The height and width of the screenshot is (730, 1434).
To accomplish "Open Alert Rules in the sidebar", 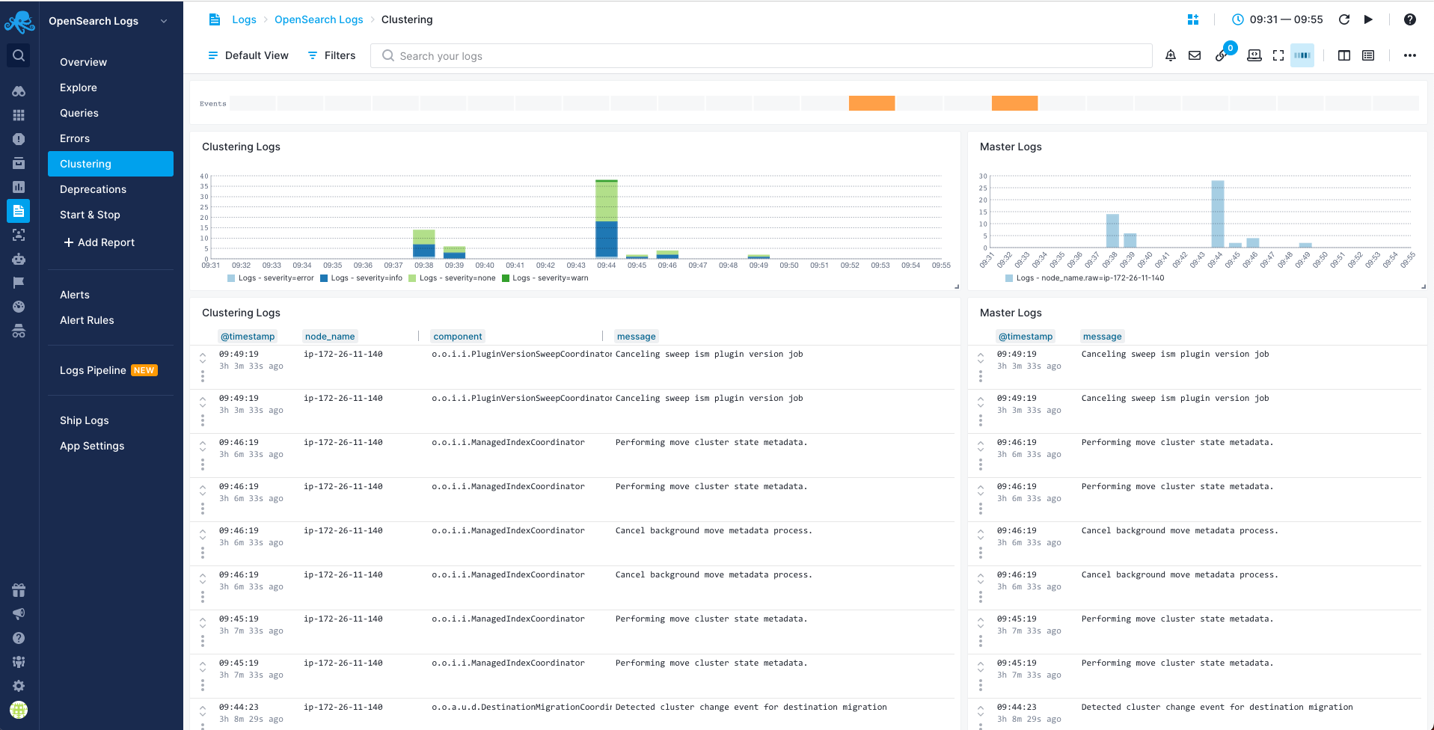I will [87, 320].
